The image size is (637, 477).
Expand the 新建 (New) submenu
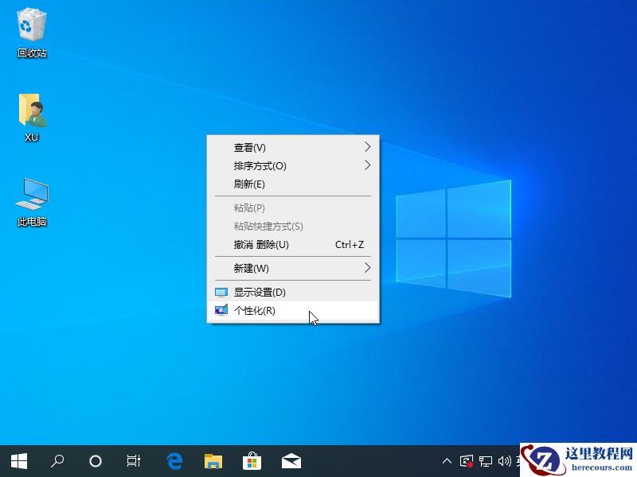[x=271, y=268]
